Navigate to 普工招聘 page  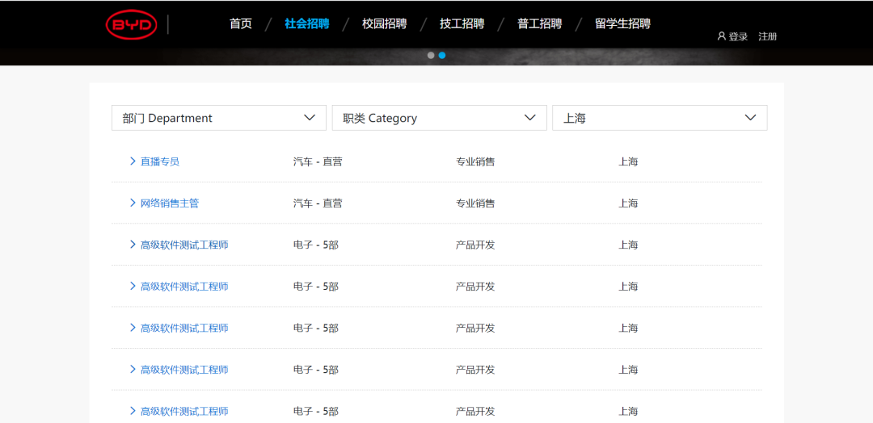pyautogui.click(x=540, y=23)
